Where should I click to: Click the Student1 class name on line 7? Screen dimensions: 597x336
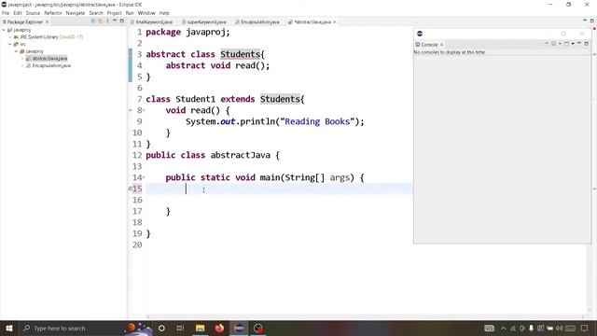click(195, 99)
